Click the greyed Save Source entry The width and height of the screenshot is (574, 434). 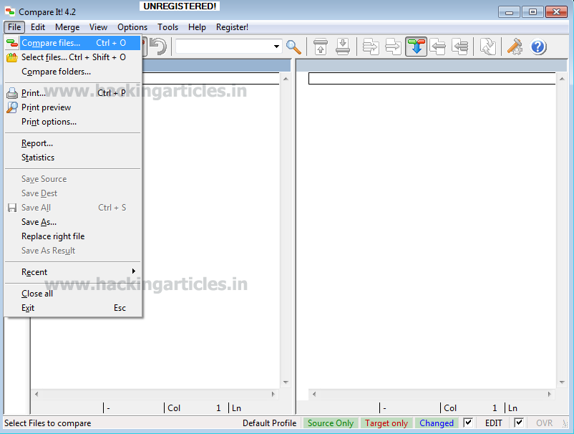[x=73, y=179]
